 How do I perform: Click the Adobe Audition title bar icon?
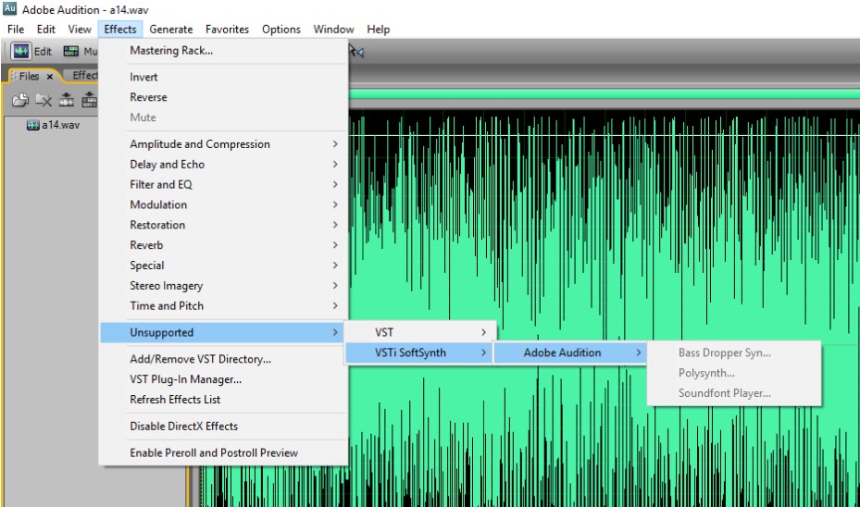tap(10, 8)
